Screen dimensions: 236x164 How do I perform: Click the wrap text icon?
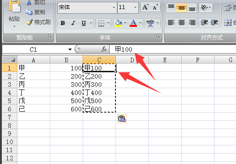click(227, 8)
